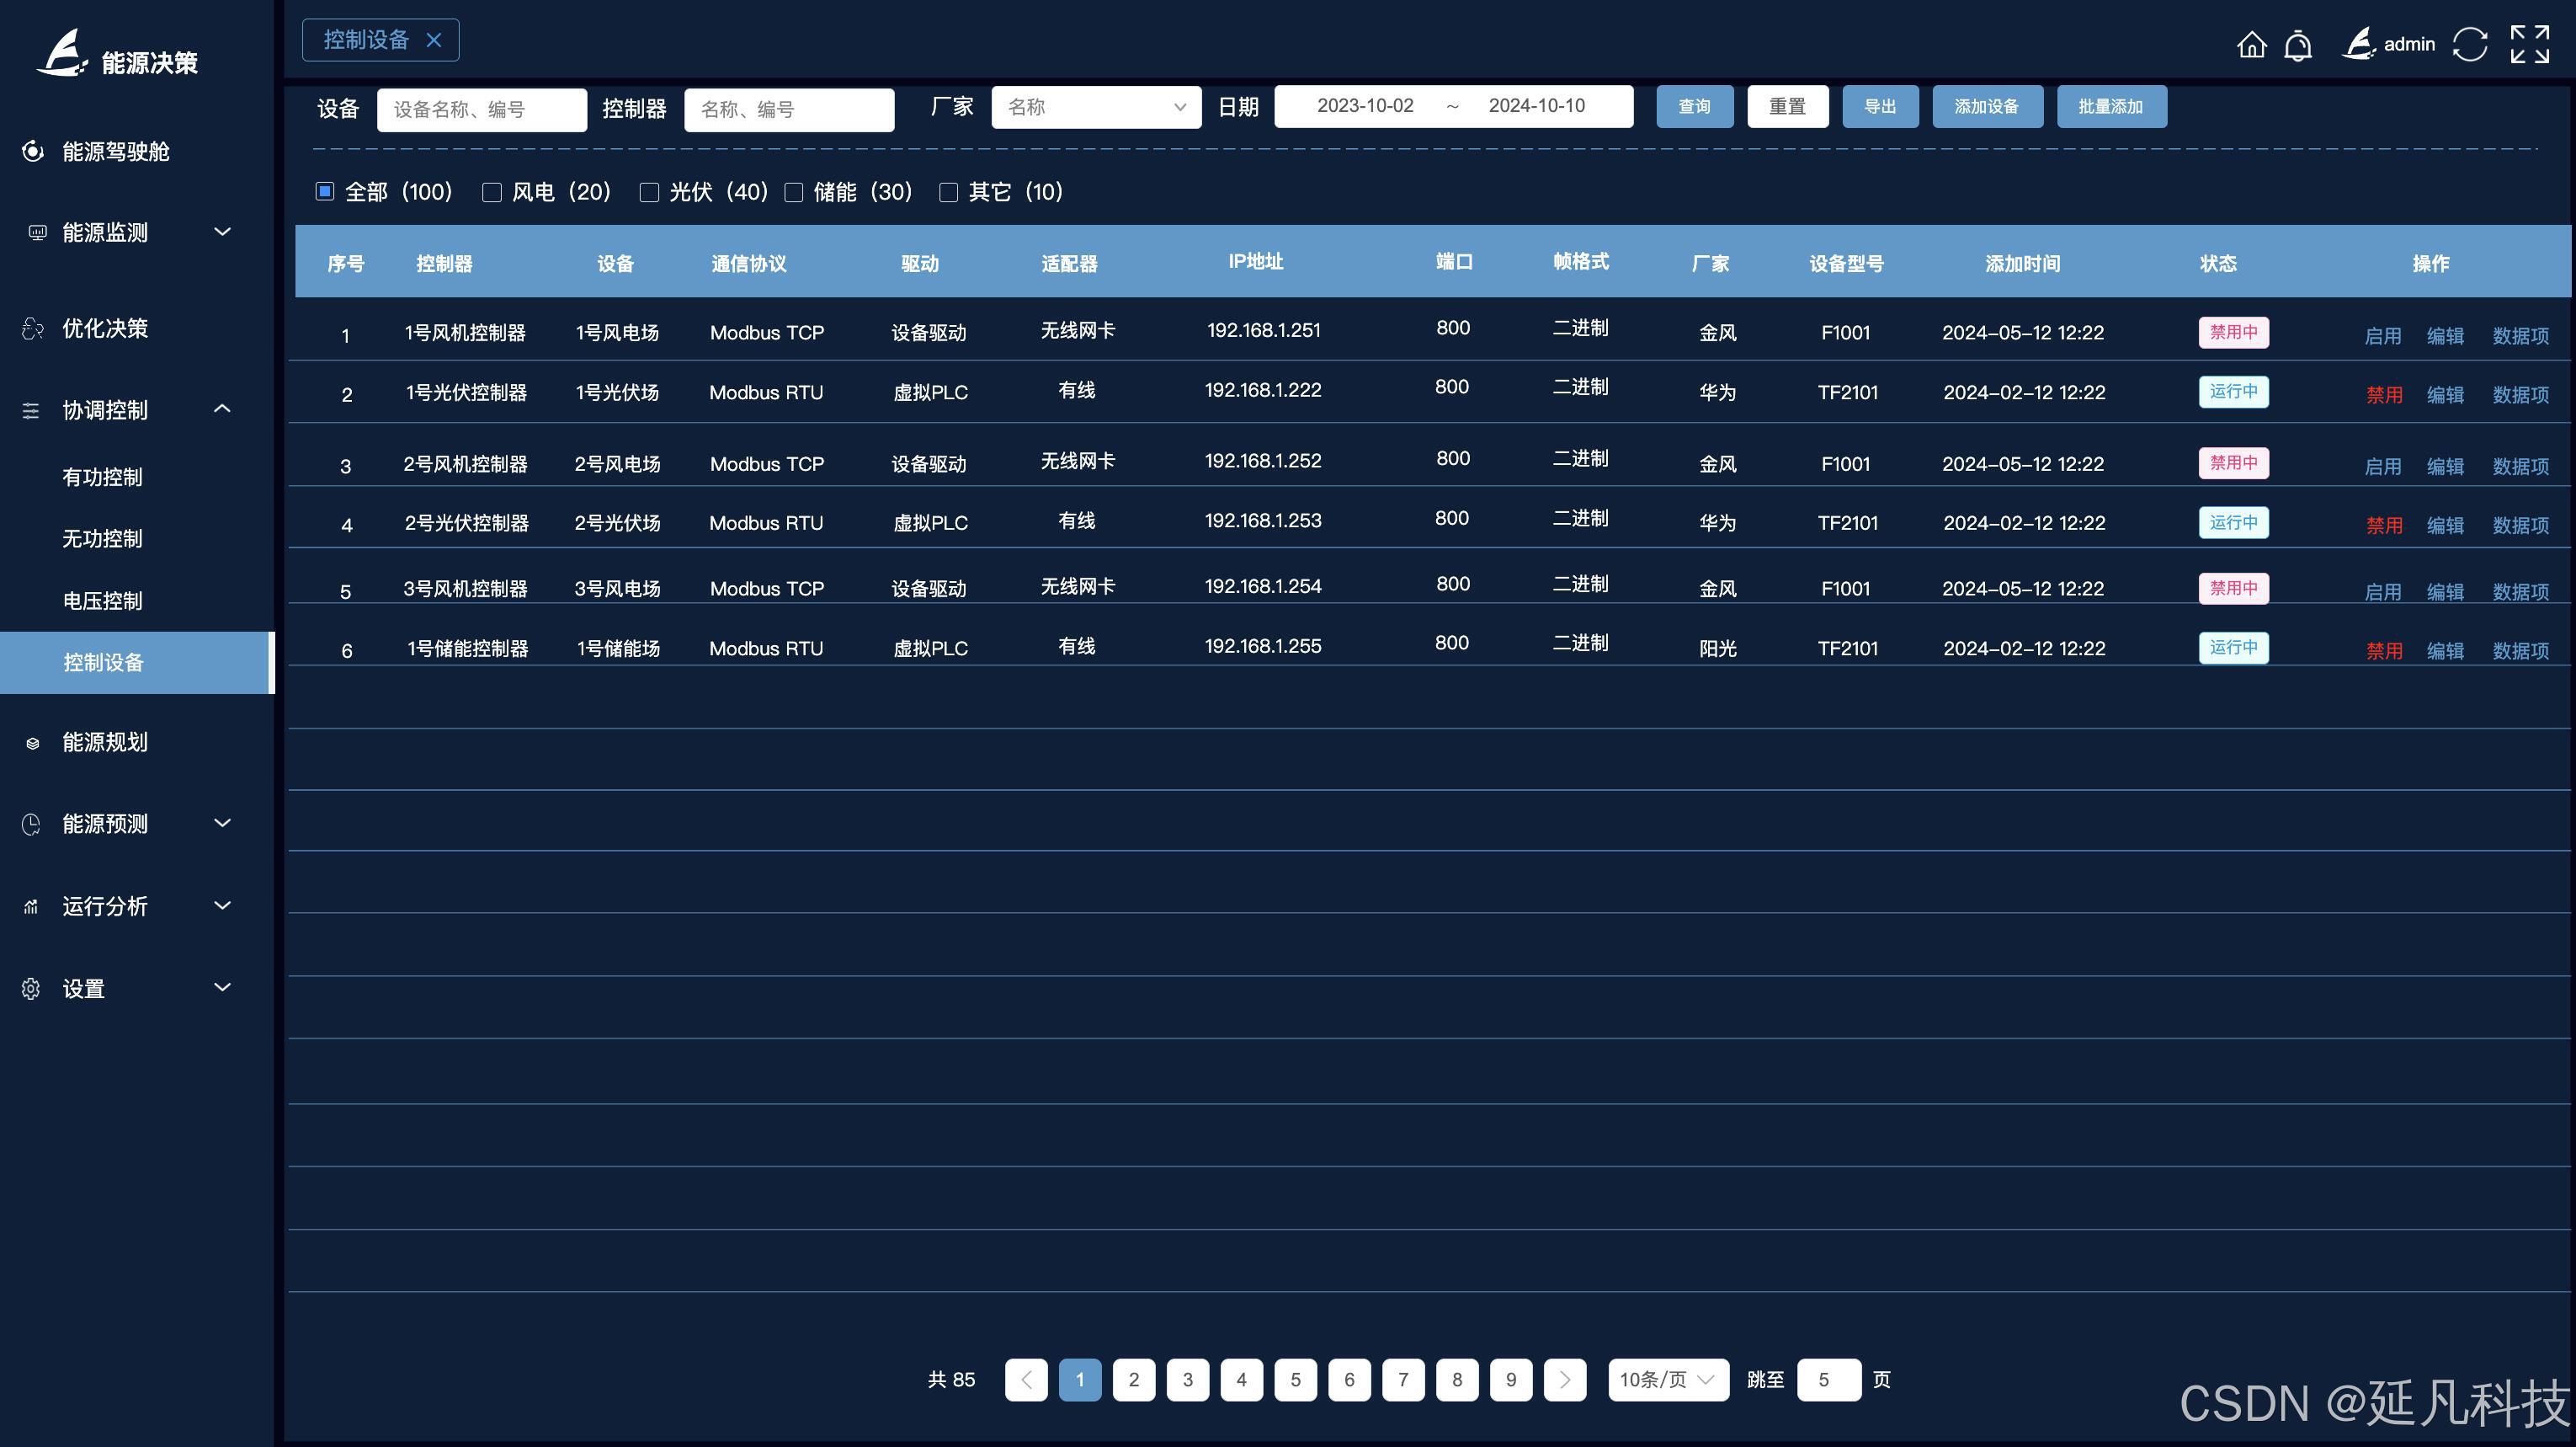Toggle the 全部 (100) checkbox

click(x=325, y=191)
